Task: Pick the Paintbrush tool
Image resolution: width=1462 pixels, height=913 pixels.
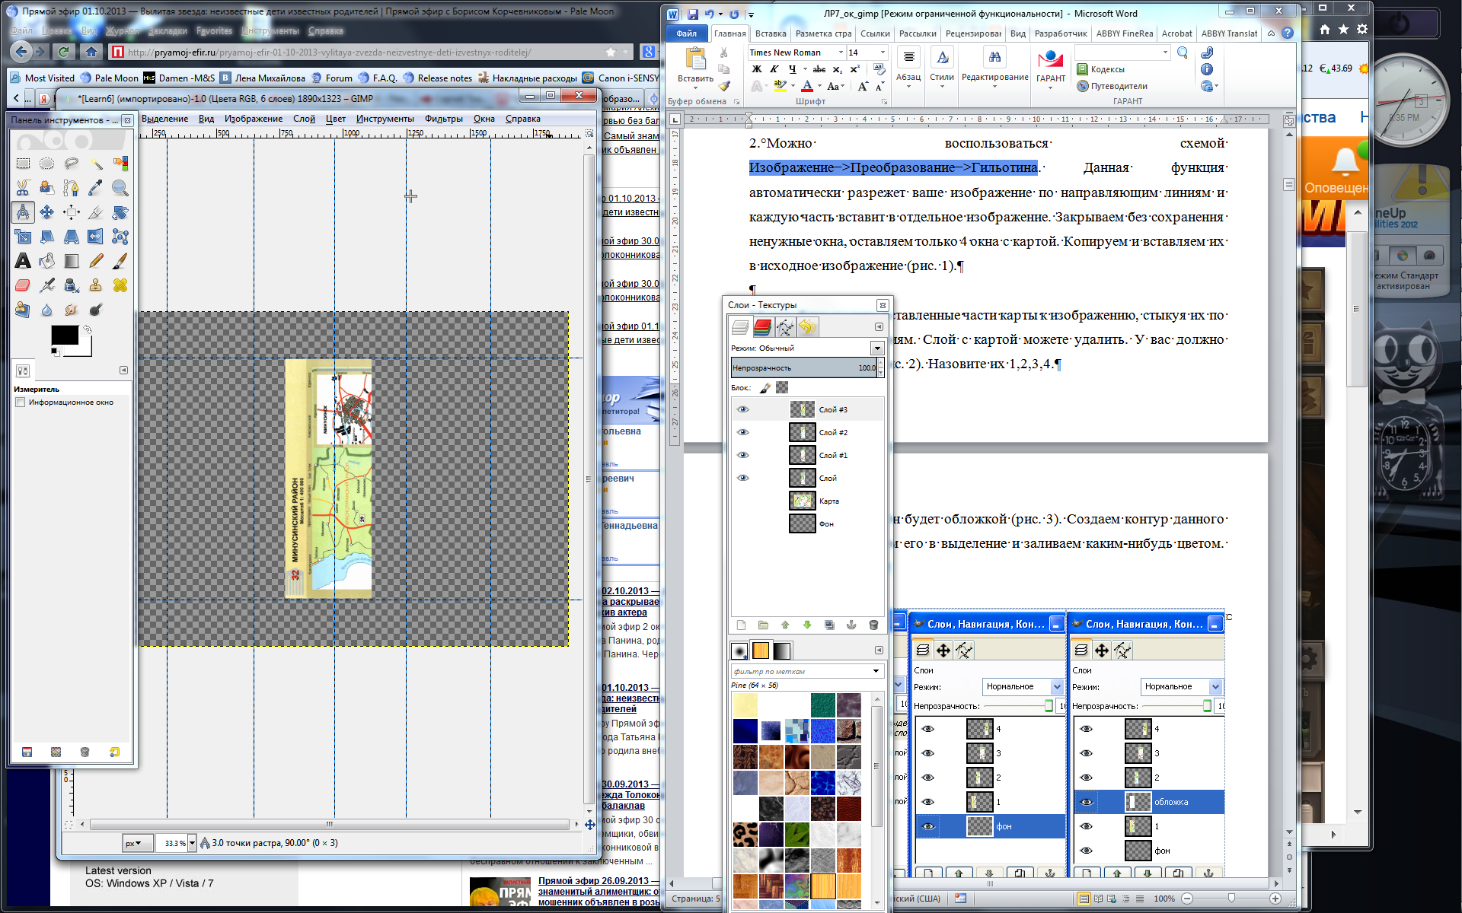Action: click(x=120, y=261)
